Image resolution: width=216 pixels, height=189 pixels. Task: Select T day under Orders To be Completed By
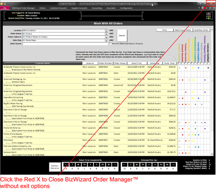click(72, 165)
